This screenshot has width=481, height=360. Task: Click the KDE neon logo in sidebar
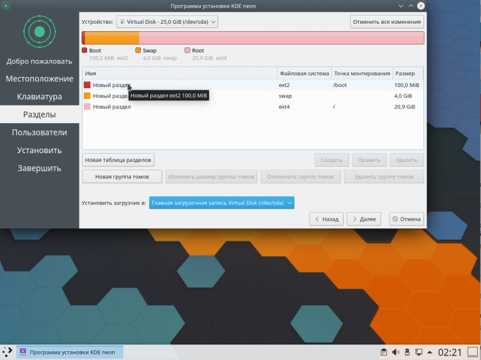[39, 31]
